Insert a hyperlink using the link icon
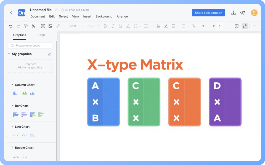Screen dimensions: 265x165 pyautogui.click(x=58, y=26)
